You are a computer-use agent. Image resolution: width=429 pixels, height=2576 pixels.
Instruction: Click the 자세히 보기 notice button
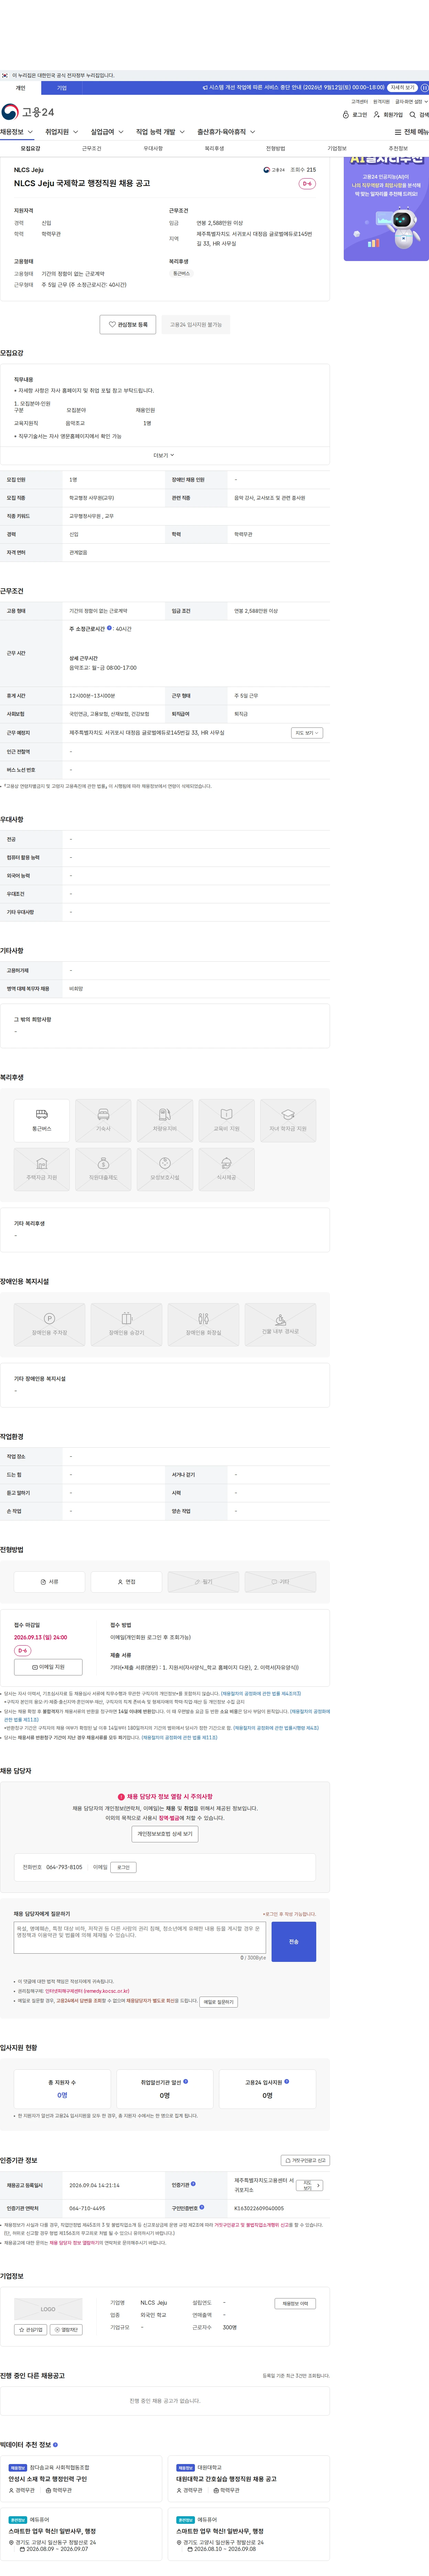point(402,88)
